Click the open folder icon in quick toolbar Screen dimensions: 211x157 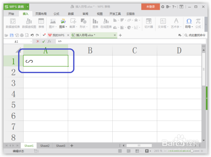tap(6, 35)
